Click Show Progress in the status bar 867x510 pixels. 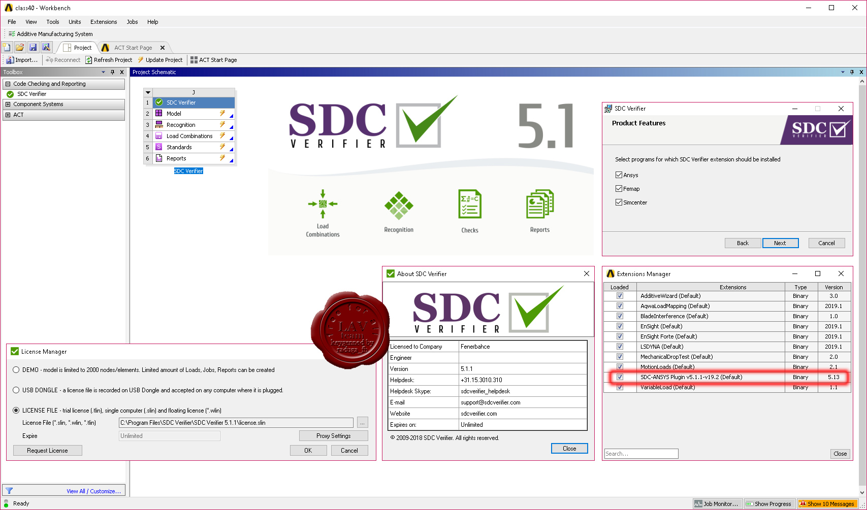click(x=768, y=504)
